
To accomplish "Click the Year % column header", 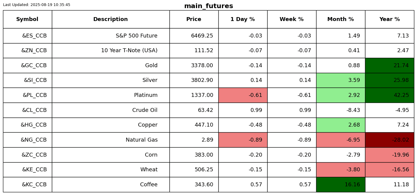I will click(389, 19).
